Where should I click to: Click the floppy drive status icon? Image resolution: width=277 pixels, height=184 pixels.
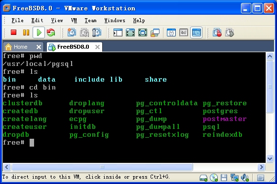coord(224,178)
